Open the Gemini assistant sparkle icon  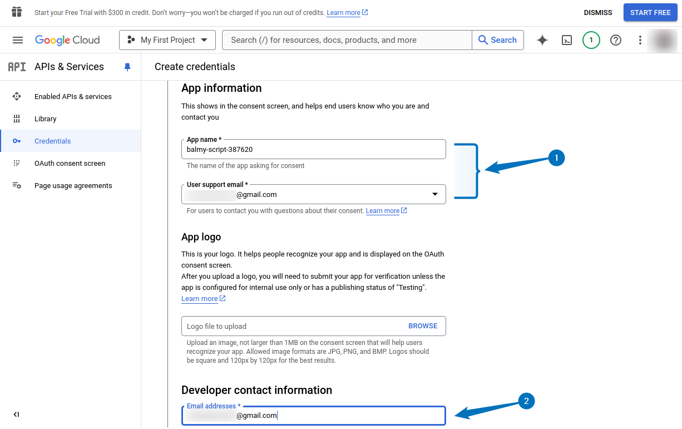(x=542, y=40)
